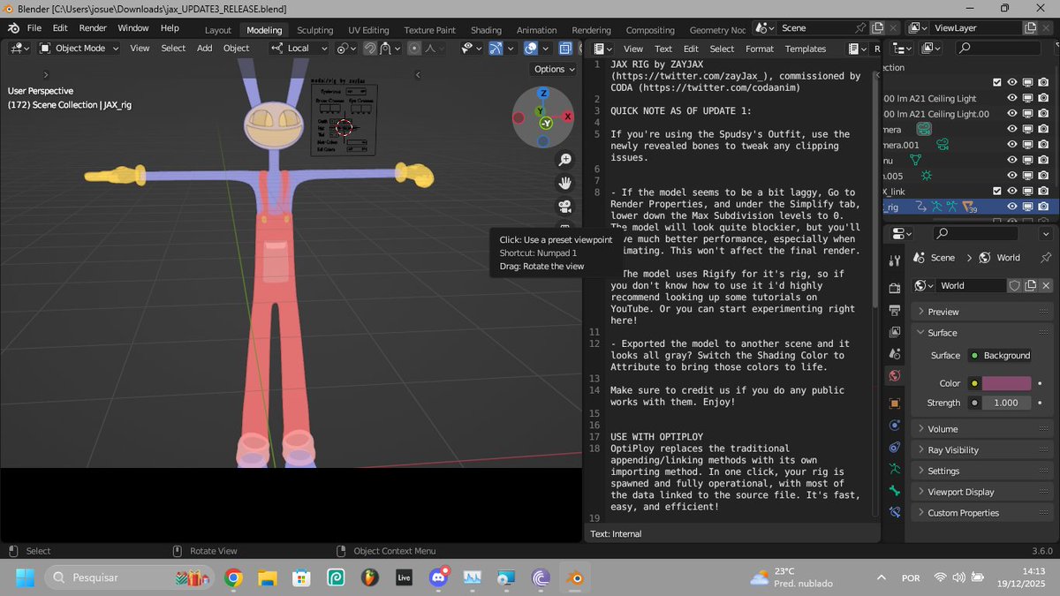
Task: Add new view layer next to ViewLayer field
Action: (1032, 28)
